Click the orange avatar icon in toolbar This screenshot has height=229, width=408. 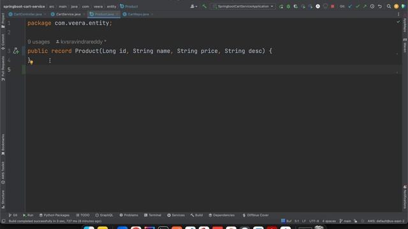[x=397, y=6]
